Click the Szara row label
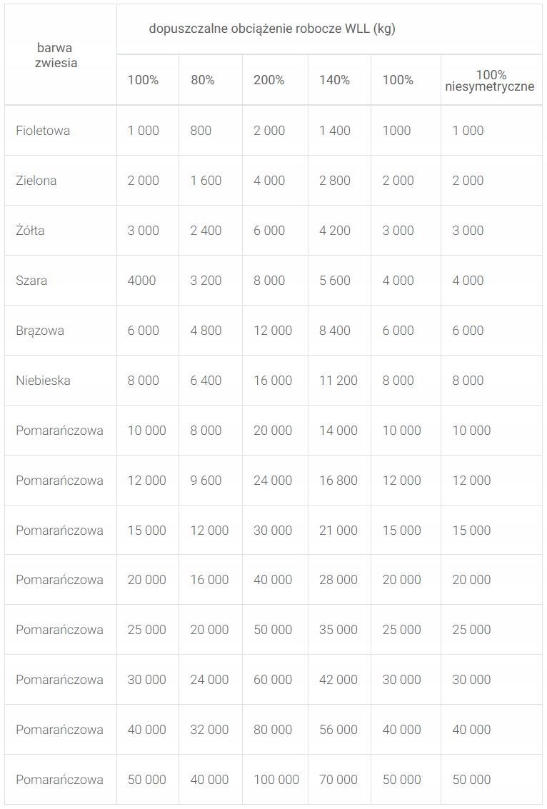 point(31,281)
